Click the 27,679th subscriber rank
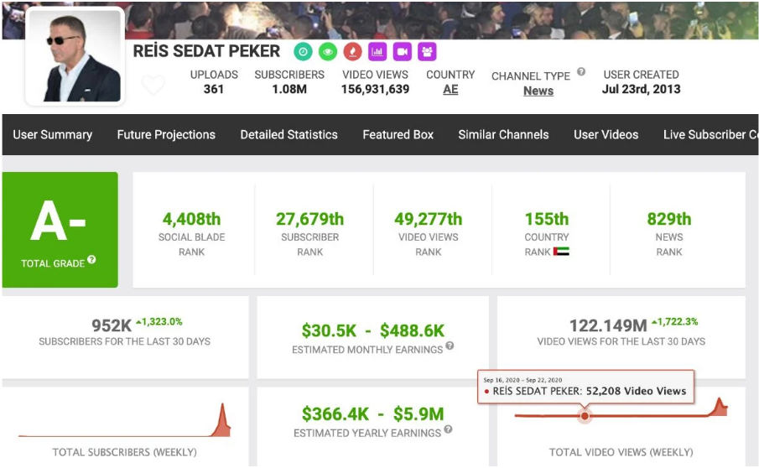Viewport: 759px width, 468px height. click(309, 219)
